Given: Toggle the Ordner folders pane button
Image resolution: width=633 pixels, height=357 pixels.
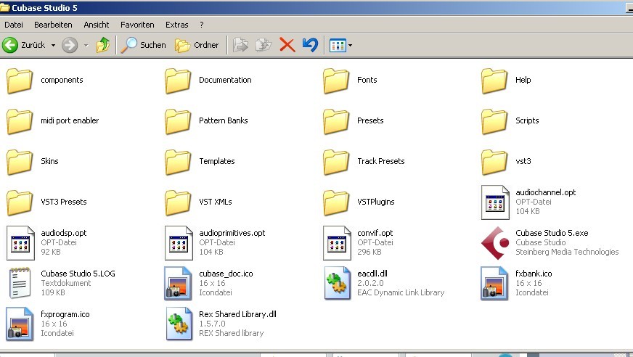Looking at the screenshot, I should [197, 45].
